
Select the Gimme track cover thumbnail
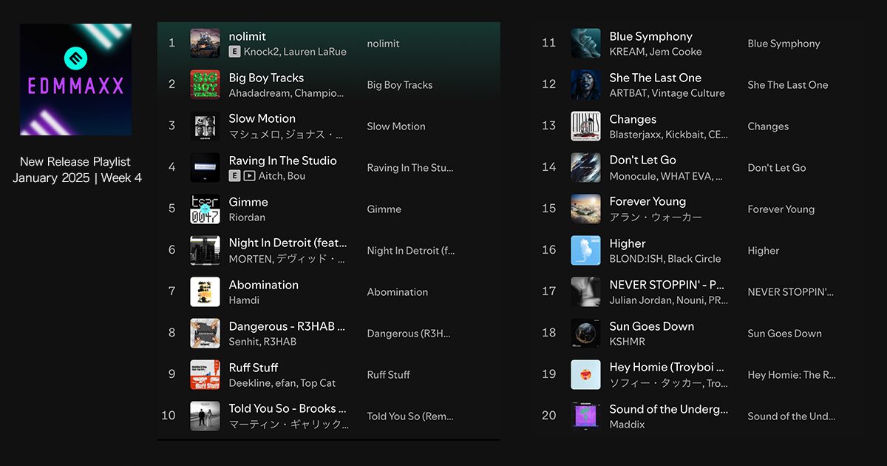[x=205, y=209]
